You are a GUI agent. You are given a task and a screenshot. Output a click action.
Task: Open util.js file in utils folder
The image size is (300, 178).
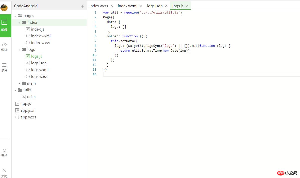[x=32, y=97]
